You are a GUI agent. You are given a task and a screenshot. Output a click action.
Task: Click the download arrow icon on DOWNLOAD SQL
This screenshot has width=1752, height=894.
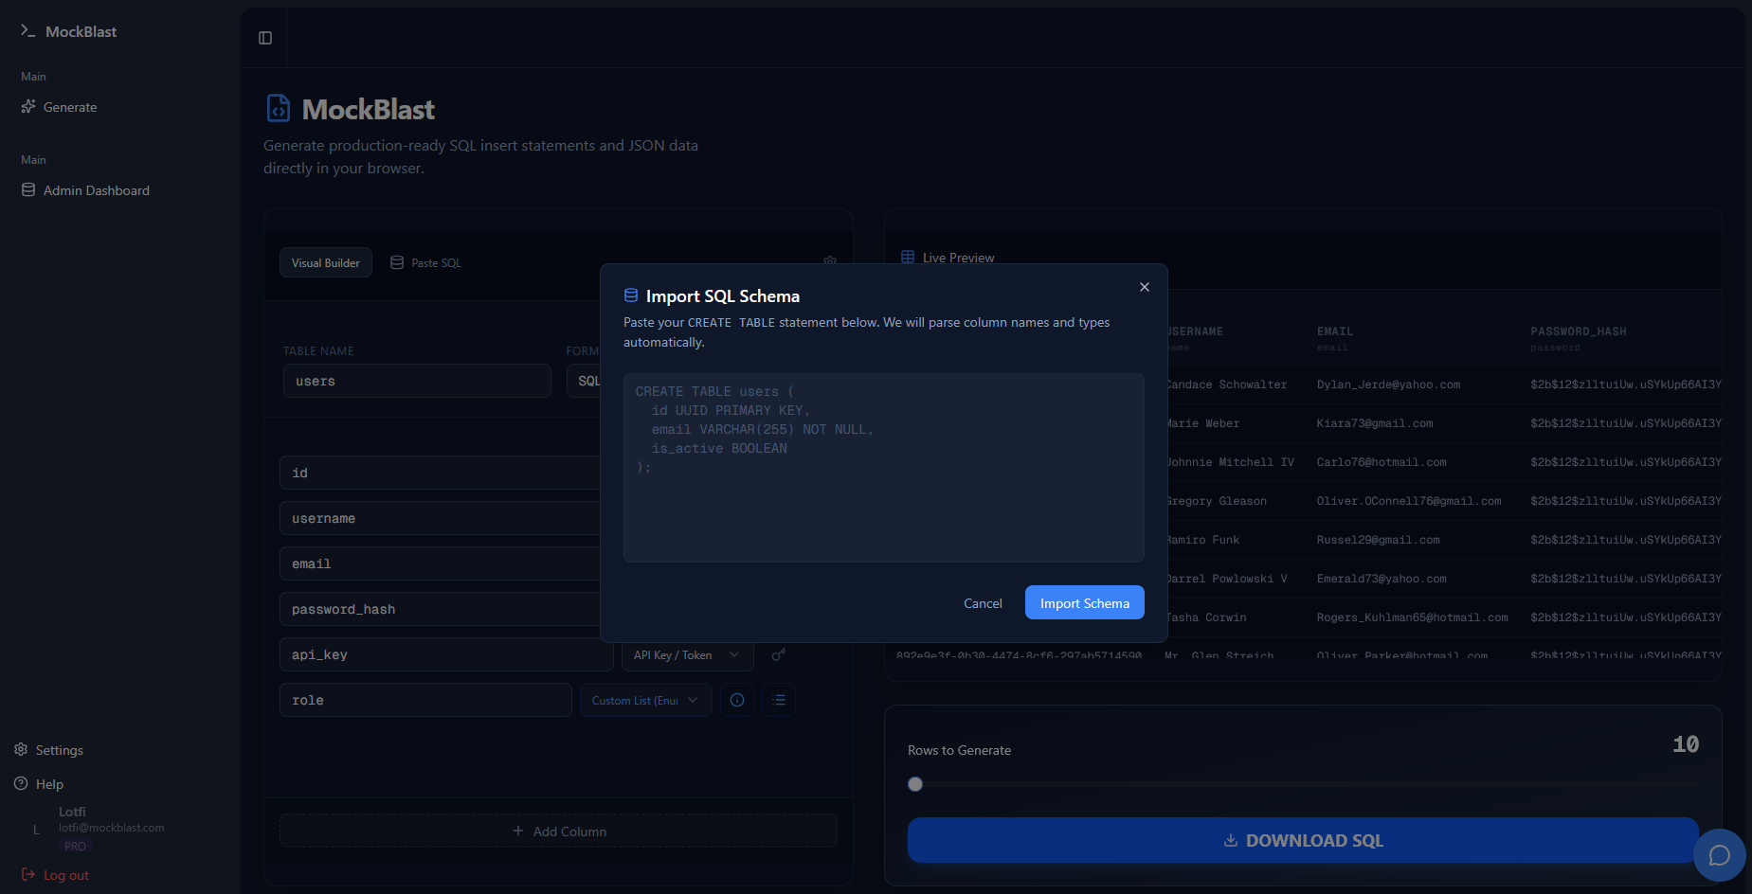(x=1231, y=840)
